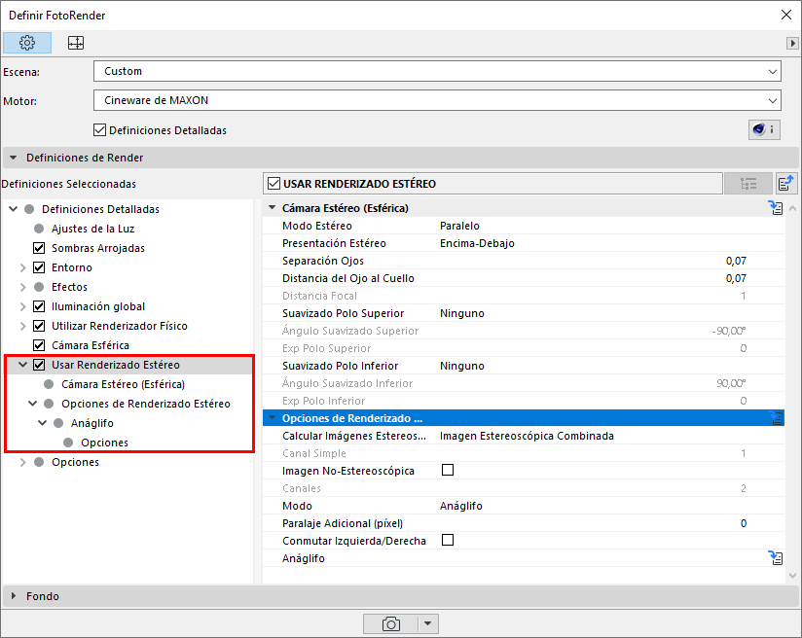Click the export settings icon button
This screenshot has width=802, height=638.
(x=785, y=183)
